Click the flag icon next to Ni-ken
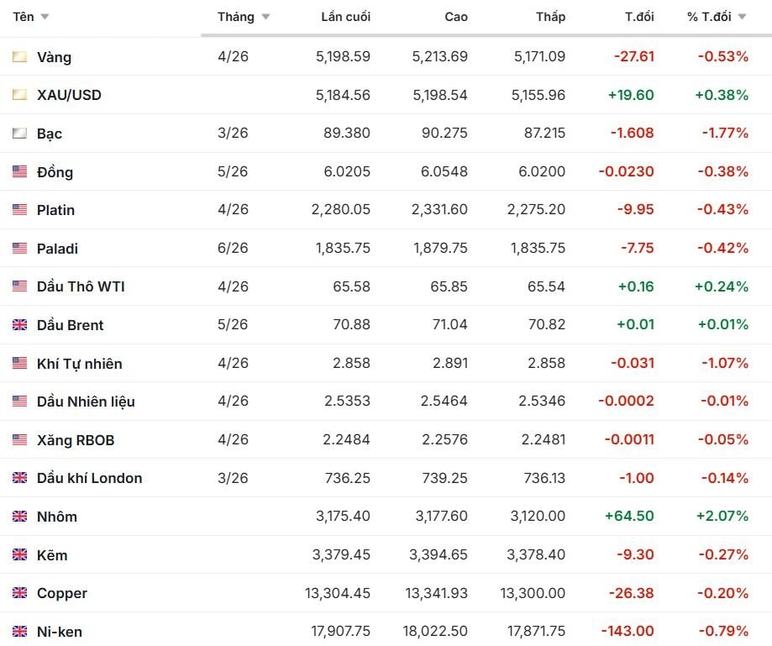Screen dimensions: 772x646 coord(19,632)
